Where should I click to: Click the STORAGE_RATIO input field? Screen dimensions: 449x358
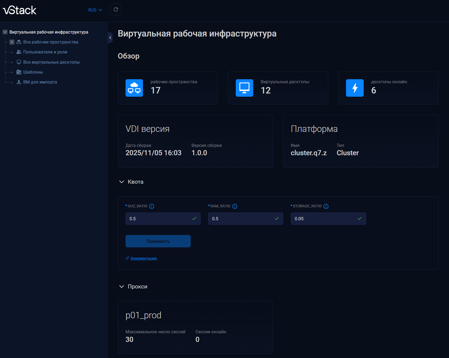tap(324, 219)
